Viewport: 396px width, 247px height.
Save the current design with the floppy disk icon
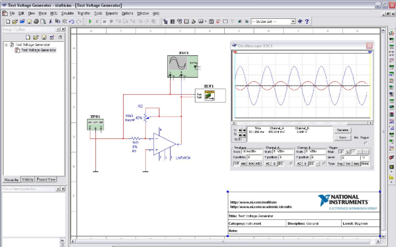29,22
